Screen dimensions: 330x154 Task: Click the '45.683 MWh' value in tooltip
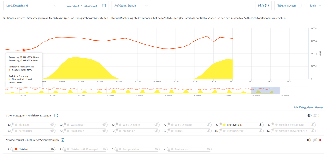click(26, 70)
